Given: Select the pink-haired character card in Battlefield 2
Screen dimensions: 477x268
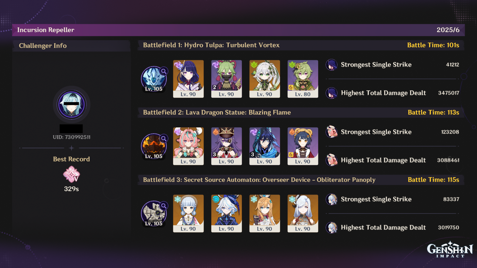Looking at the screenshot, I should click(188, 146).
